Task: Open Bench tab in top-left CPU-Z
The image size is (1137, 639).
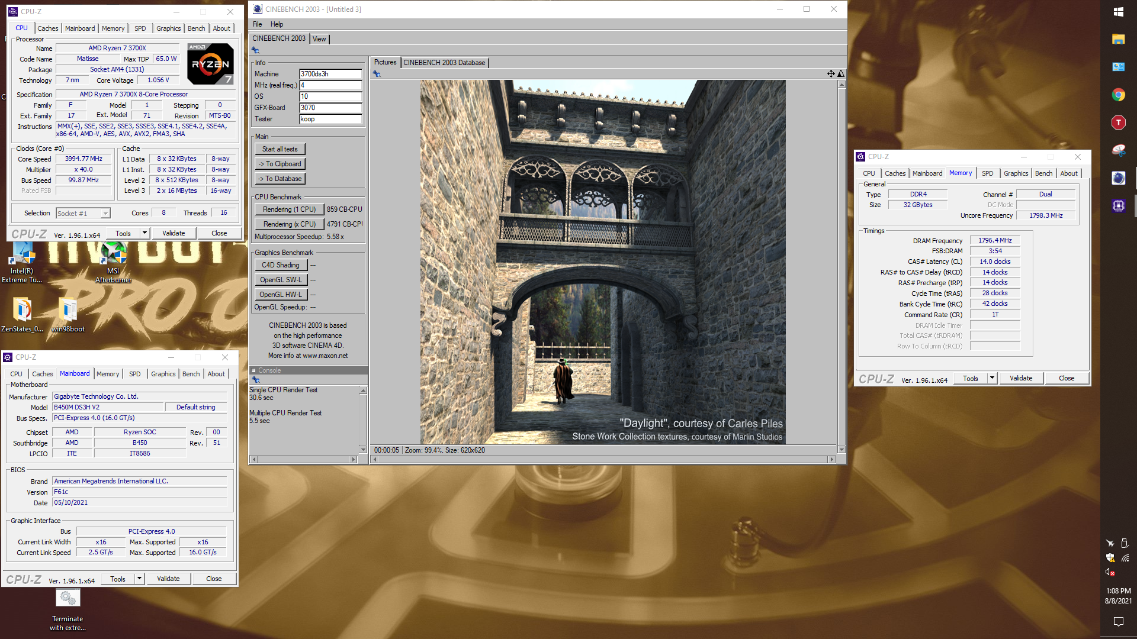Action: point(197,28)
